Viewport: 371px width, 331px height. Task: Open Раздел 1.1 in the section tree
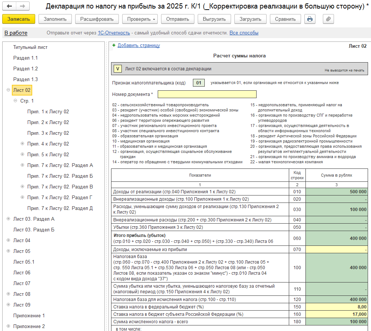pos(26,58)
